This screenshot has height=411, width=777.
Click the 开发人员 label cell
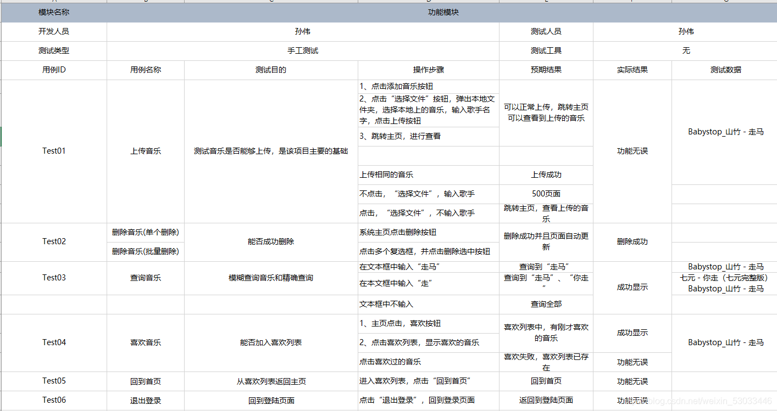point(54,32)
